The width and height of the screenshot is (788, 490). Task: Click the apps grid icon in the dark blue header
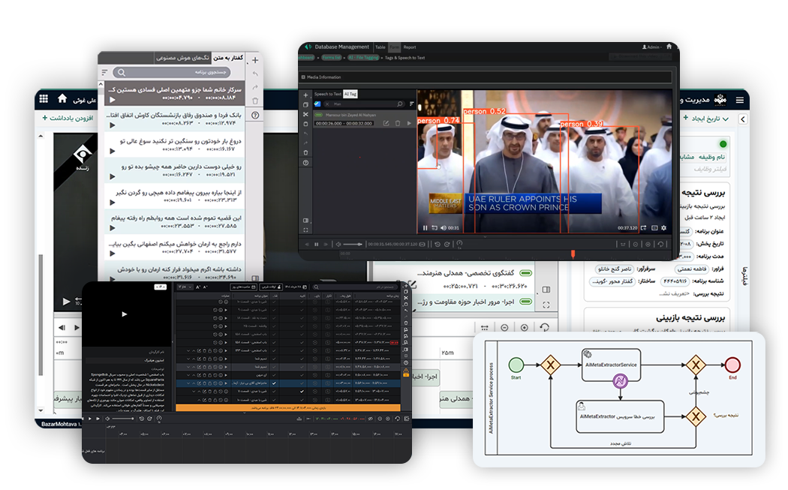pos(44,98)
